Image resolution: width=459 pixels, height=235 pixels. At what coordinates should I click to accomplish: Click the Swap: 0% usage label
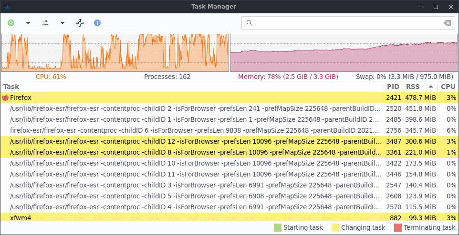pyautogui.click(x=405, y=77)
